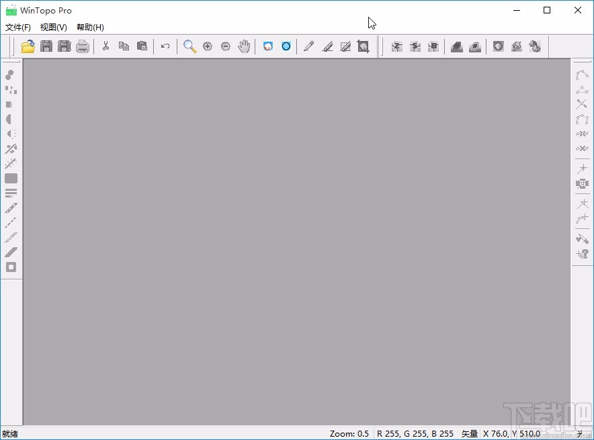Click the Zoom Out minus icon
Screen dimensions: 594x440
[x=225, y=46]
